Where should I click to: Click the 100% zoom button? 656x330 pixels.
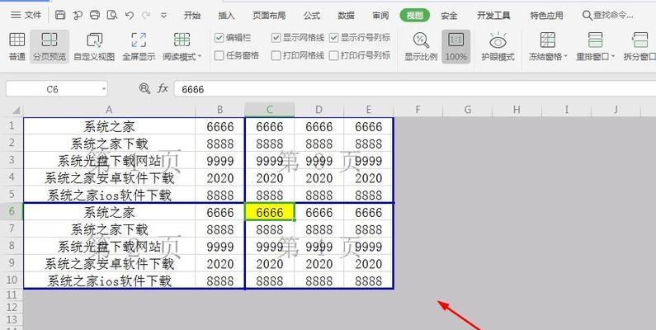(x=455, y=46)
